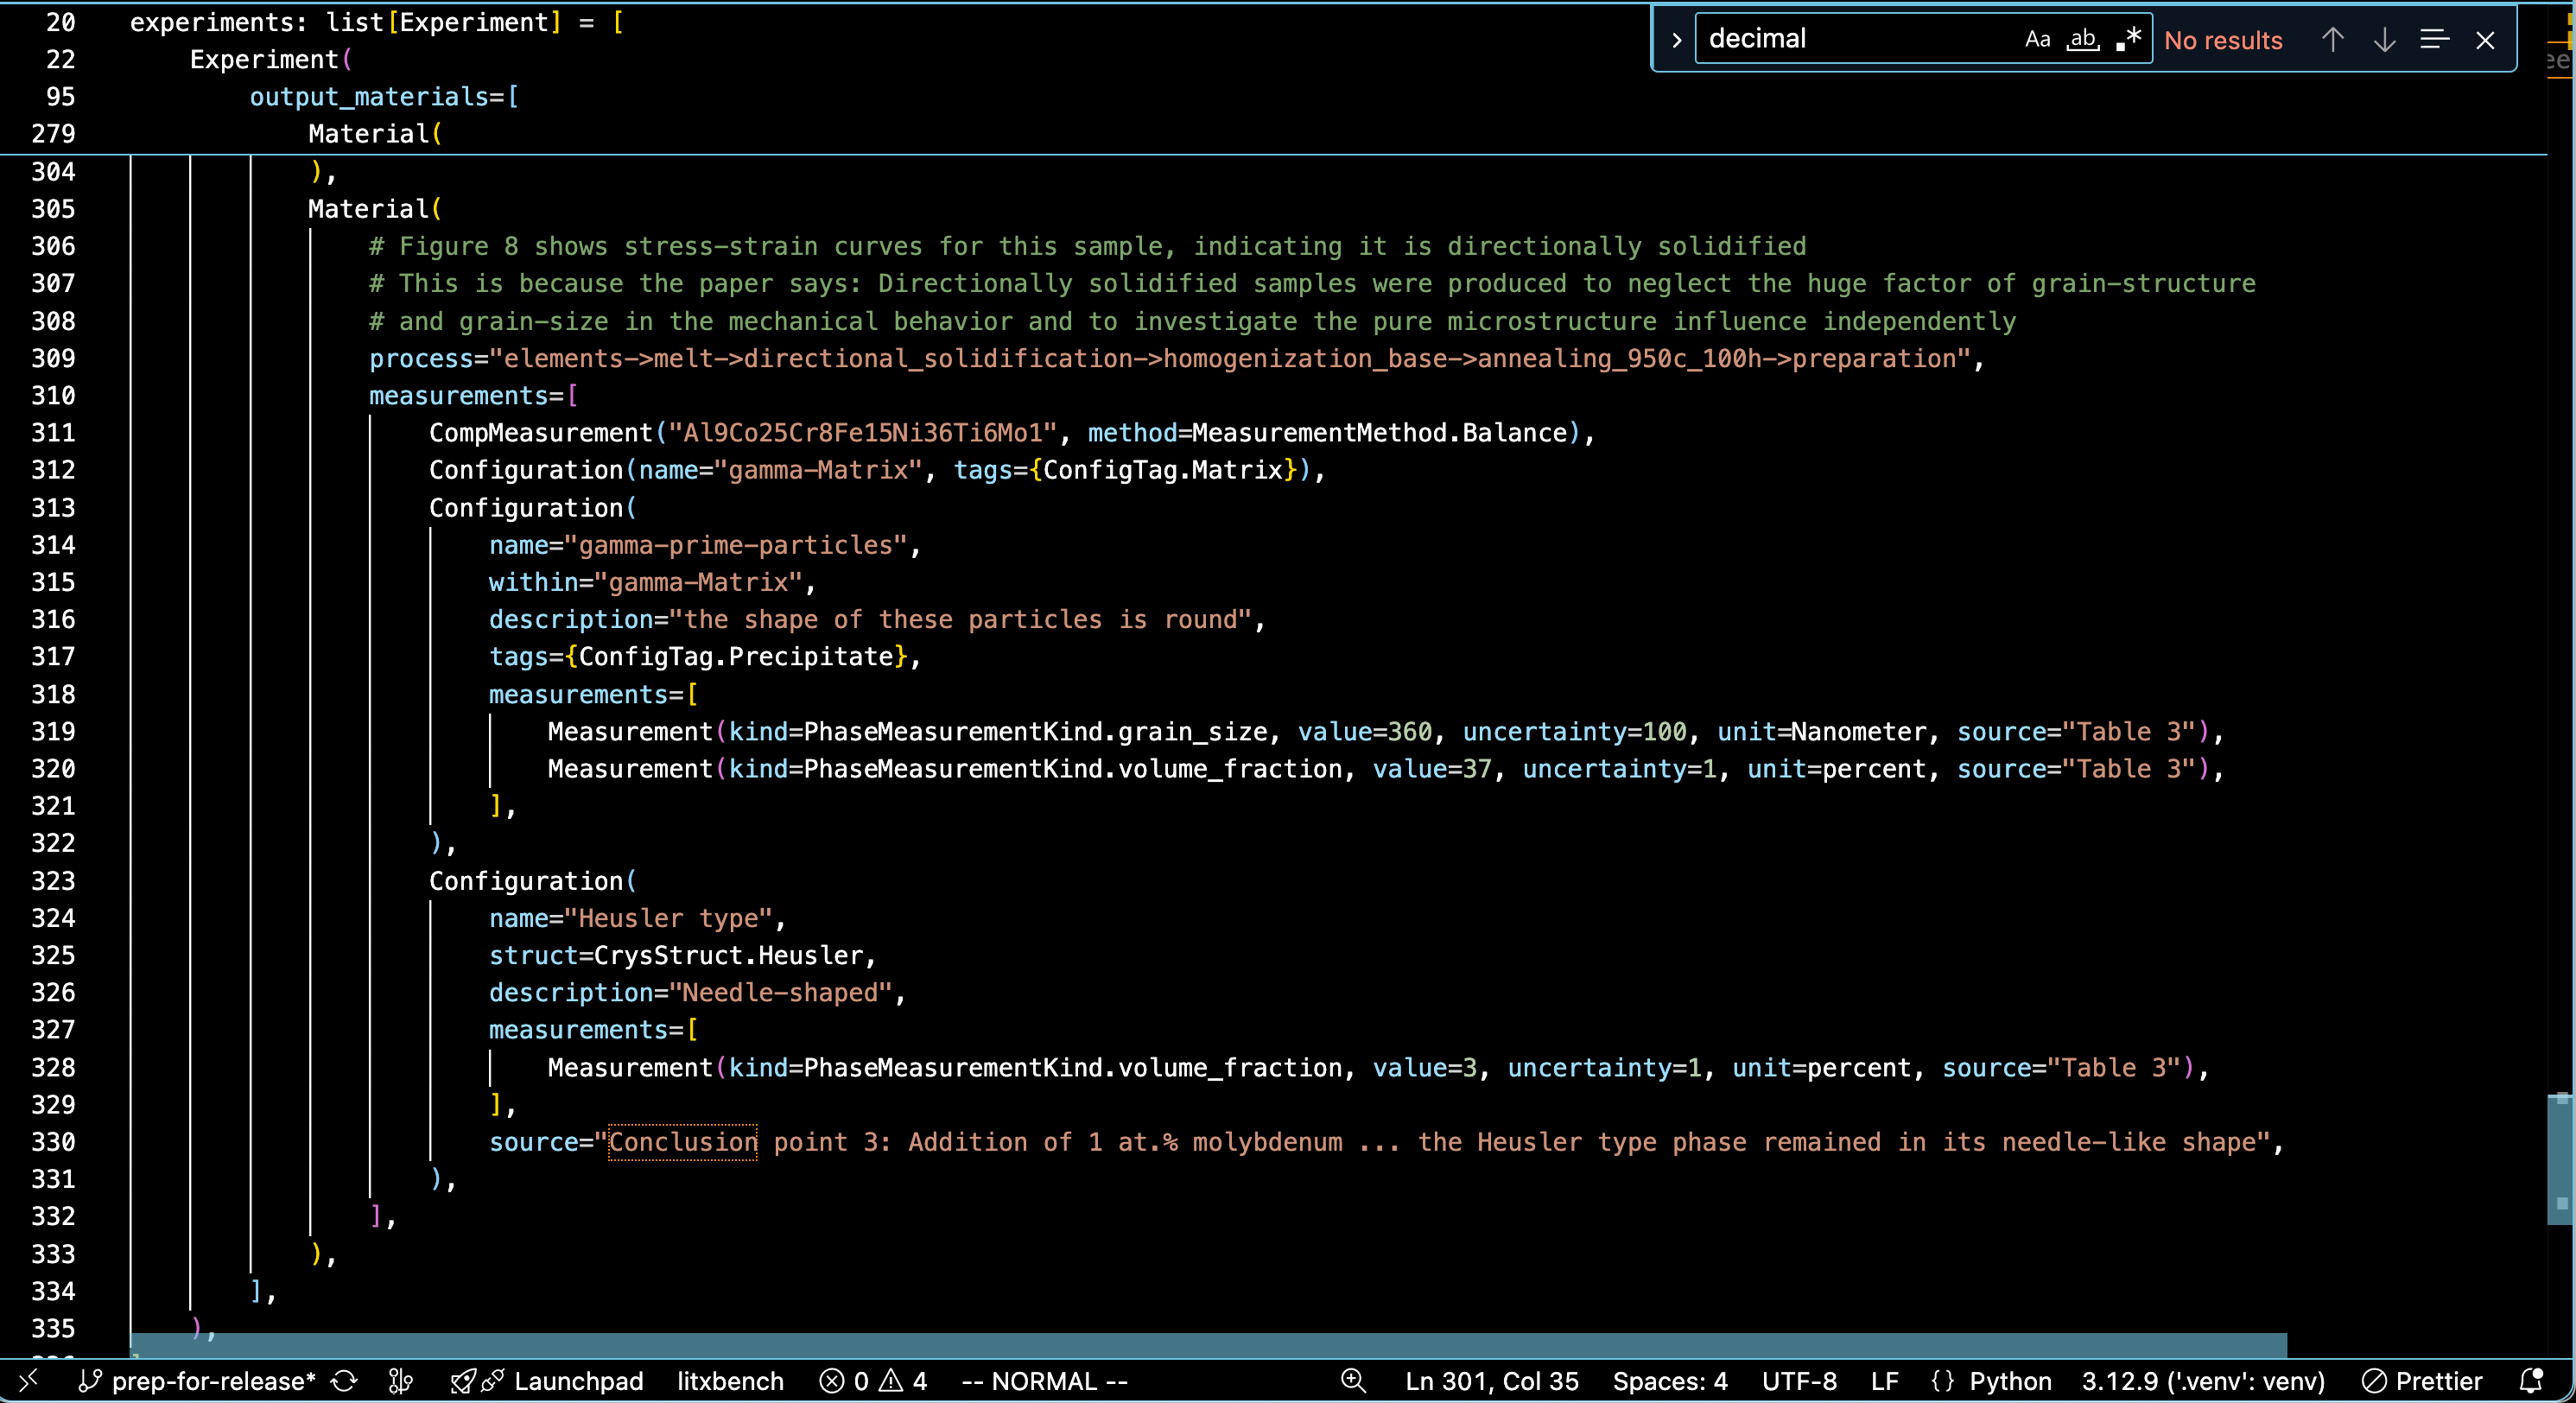This screenshot has width=2576, height=1403.
Task: Jump to sticky line 'output_materials=['
Action: point(384,96)
